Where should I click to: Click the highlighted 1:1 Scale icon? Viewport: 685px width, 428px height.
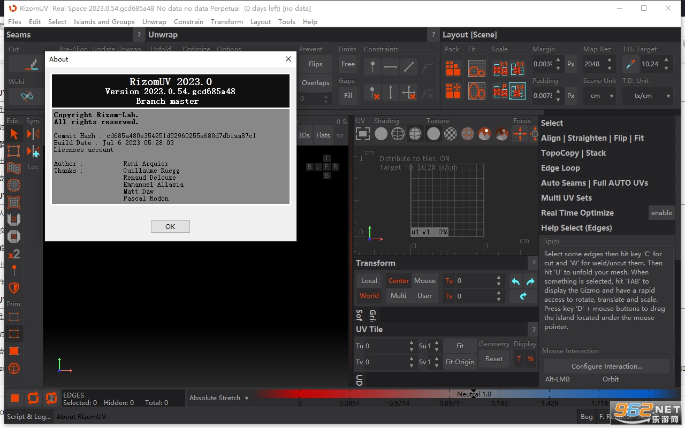[x=517, y=91]
